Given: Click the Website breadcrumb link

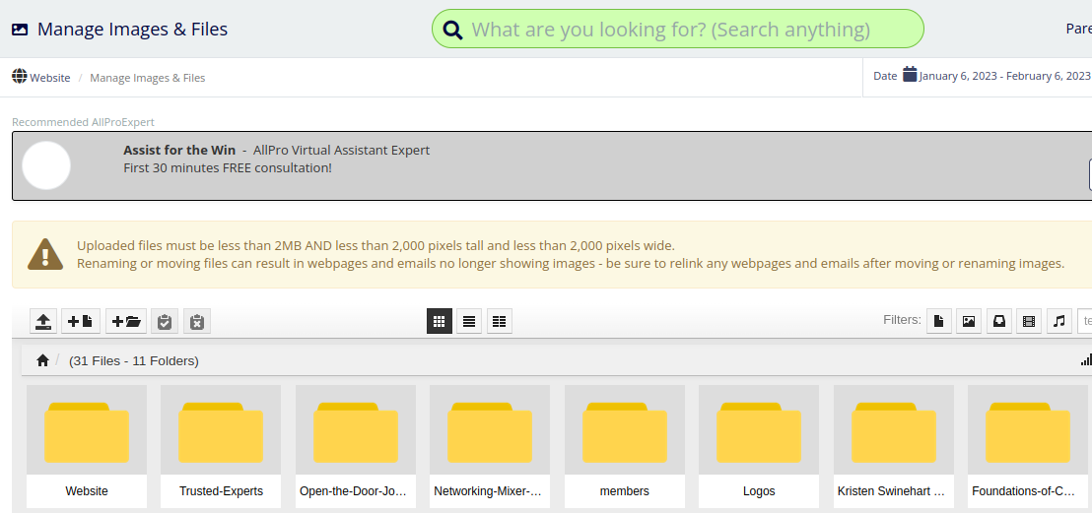Looking at the screenshot, I should [50, 77].
